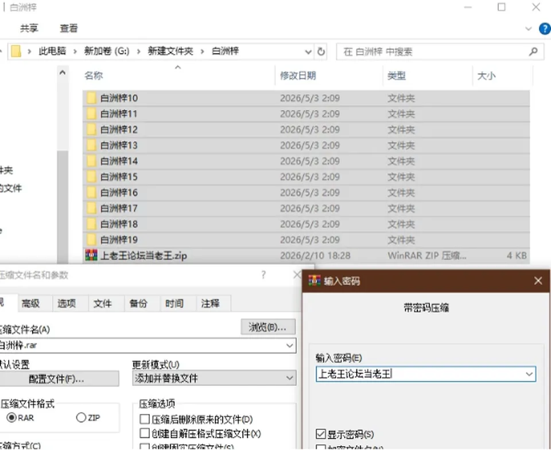Viewport: 551px width, 450px height.
Task: Select folder icon of 白洲梓18
Action: pyautogui.click(x=91, y=224)
